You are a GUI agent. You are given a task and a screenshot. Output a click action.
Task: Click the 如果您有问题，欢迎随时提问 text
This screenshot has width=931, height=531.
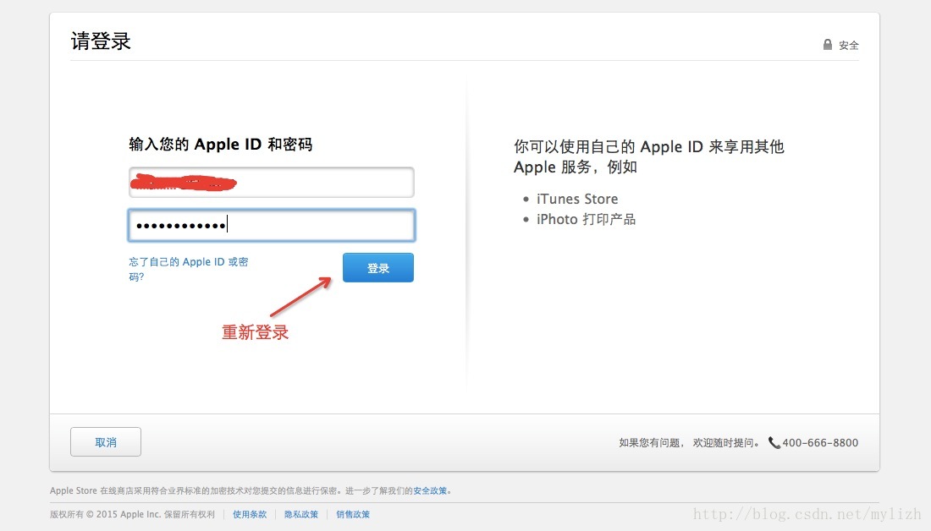689,442
